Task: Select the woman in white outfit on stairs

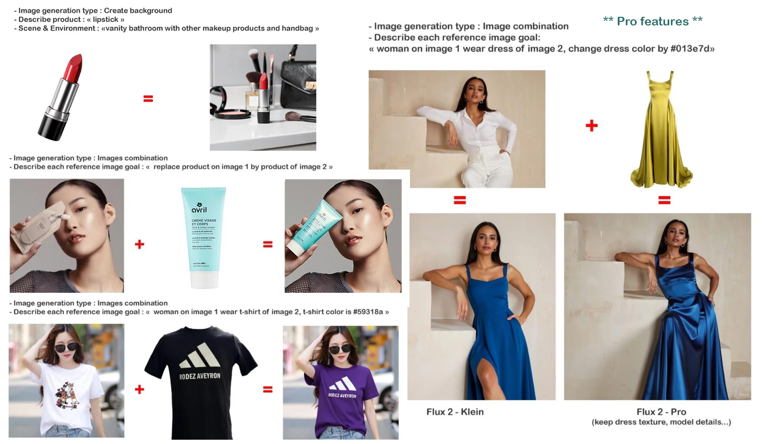Action: pyautogui.click(x=457, y=129)
